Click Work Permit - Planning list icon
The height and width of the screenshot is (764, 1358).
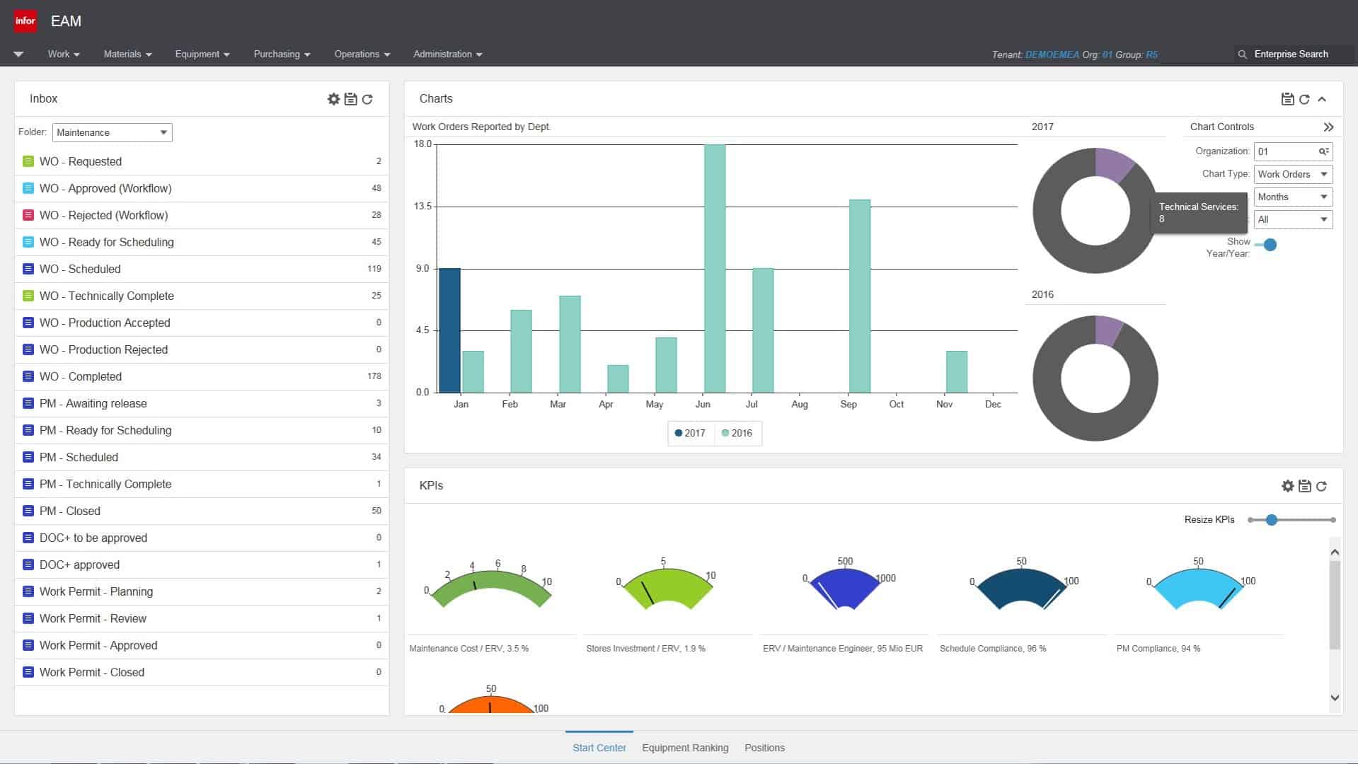[28, 591]
